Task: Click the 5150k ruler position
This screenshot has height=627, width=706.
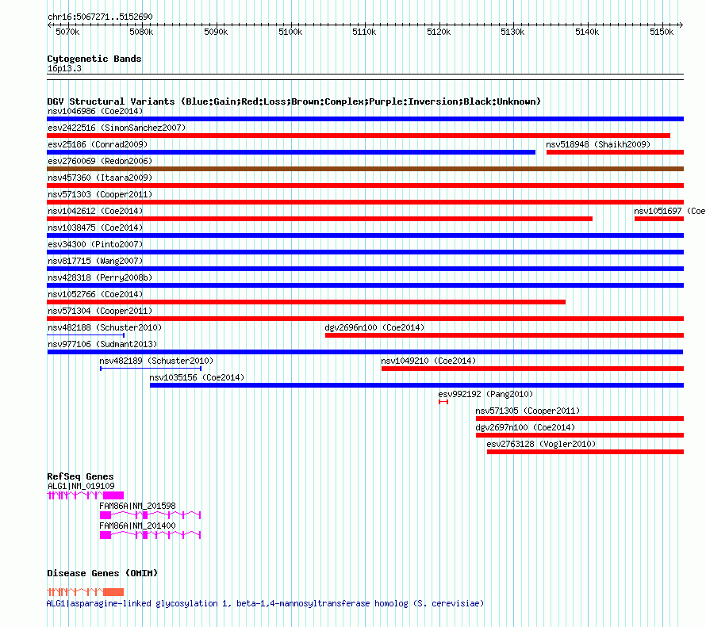Action: coord(662,32)
